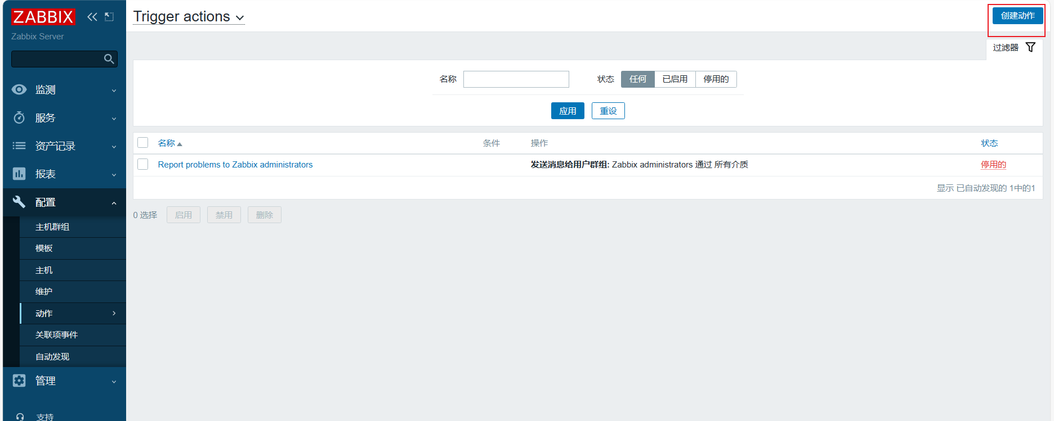Open 维护 in the sidebar
The height and width of the screenshot is (421, 1054).
pos(73,292)
